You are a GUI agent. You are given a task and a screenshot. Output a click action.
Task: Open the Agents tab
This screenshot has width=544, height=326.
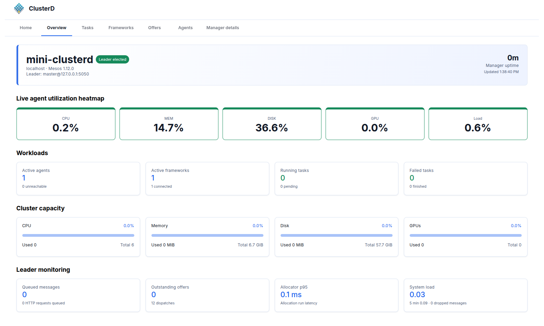pos(185,28)
